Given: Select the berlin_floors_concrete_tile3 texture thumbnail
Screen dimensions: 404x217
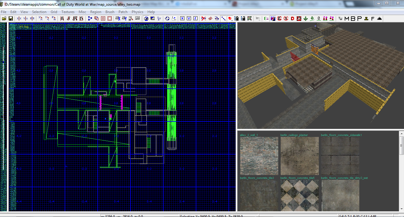Looking at the screenshot, I should [x=259, y=195].
